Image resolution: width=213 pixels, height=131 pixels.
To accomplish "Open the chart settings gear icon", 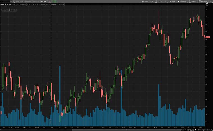I will coord(161,1).
